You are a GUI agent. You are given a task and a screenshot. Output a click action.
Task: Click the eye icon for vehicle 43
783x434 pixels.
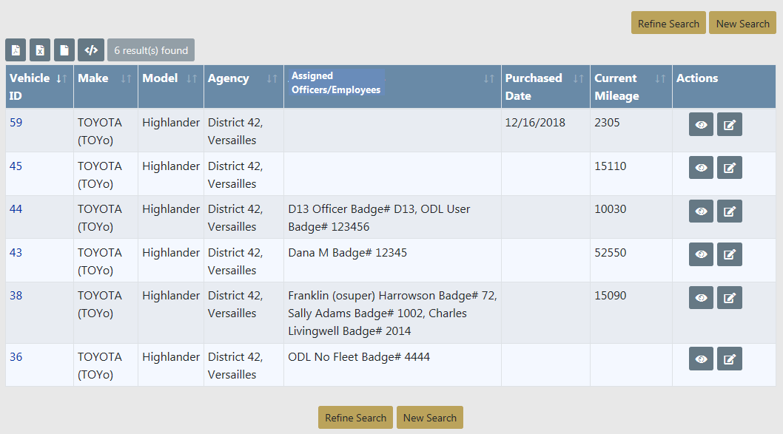click(701, 254)
